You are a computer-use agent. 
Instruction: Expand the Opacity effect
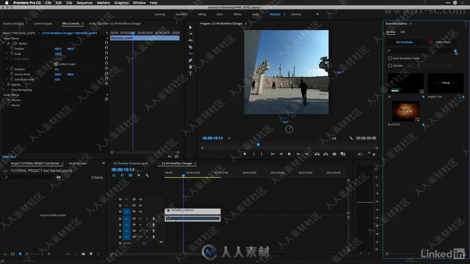point(4,85)
